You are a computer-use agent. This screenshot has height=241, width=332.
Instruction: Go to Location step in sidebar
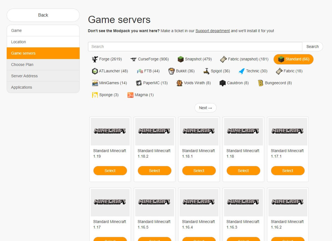tap(43, 42)
